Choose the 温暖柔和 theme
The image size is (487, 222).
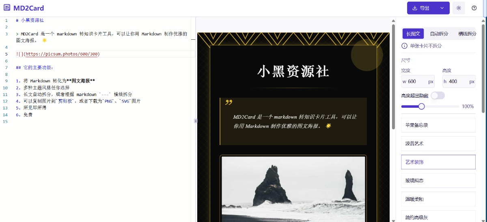pyautogui.click(x=438, y=199)
